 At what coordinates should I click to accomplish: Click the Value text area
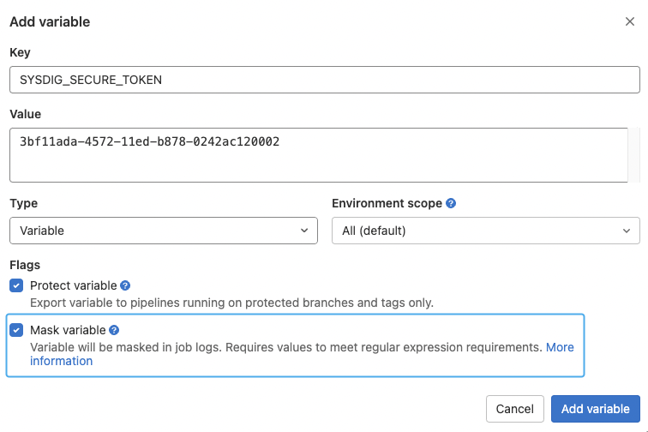[319, 155]
